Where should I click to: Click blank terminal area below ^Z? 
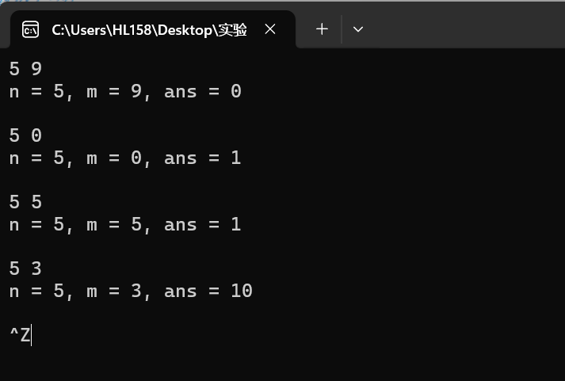282,364
